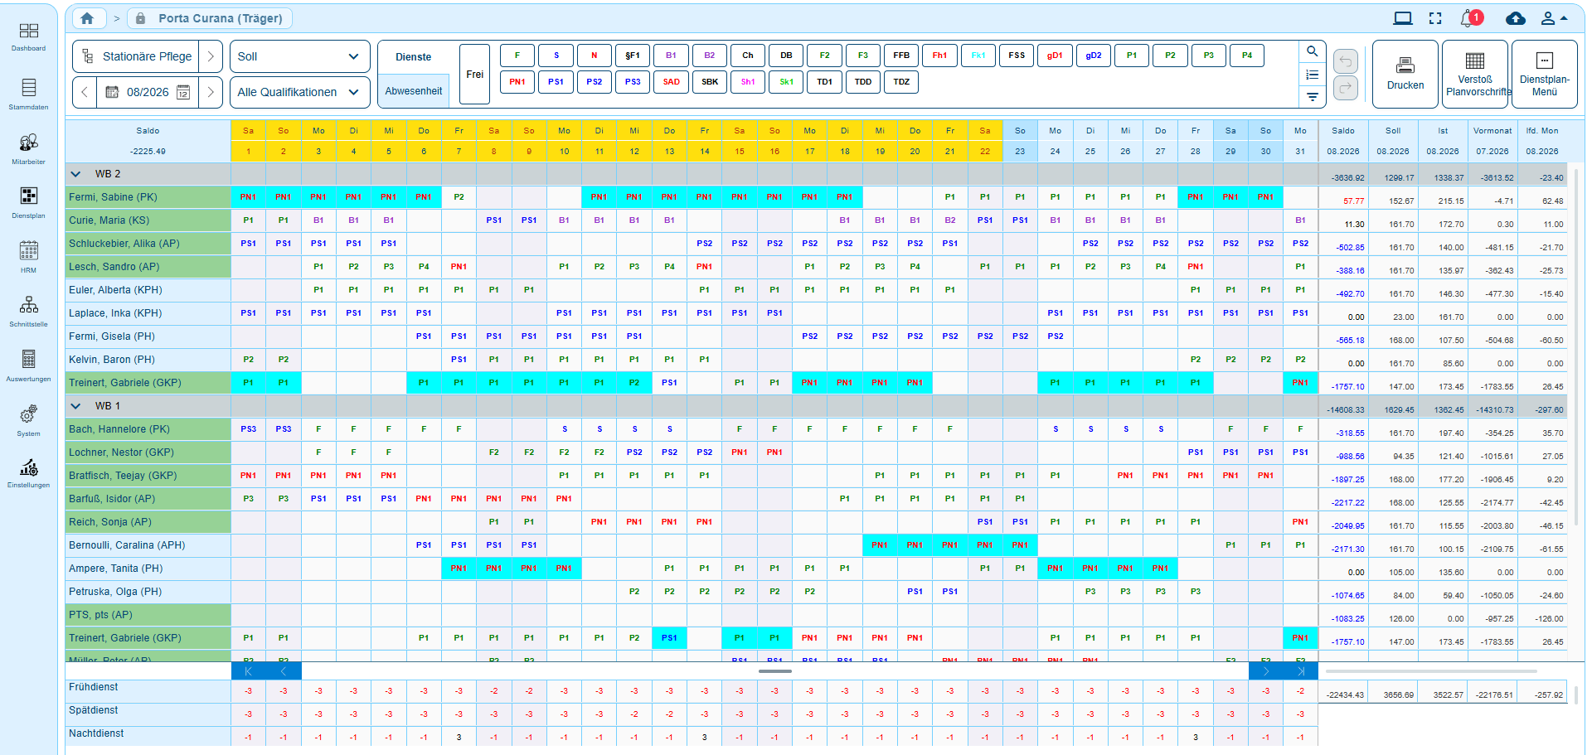Click the notification bell icon
Image resolution: width=1592 pixels, height=755 pixels.
click(1472, 18)
